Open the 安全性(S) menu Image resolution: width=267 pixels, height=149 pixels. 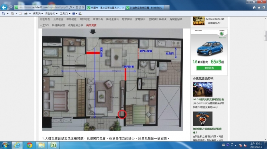tap(51, 14)
